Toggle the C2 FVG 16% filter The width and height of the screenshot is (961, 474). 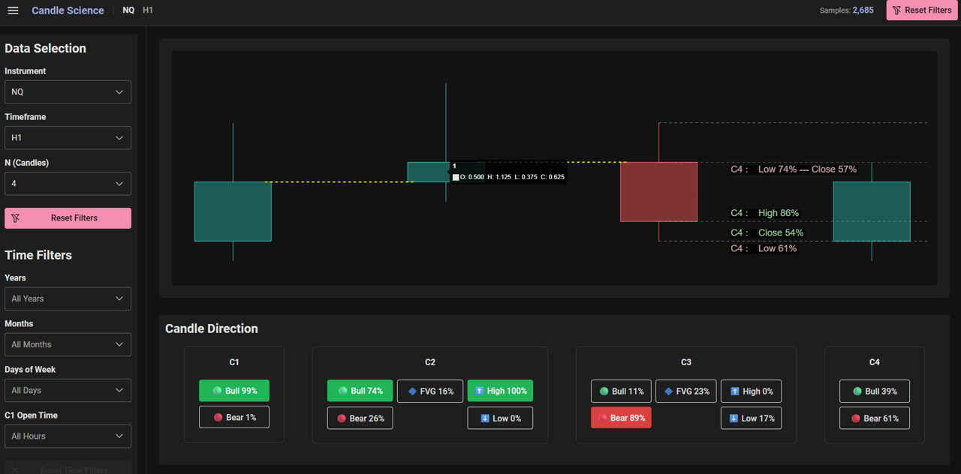(x=430, y=391)
